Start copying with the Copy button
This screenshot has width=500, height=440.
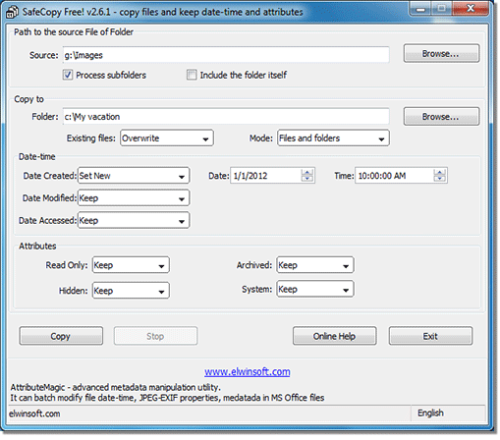pyautogui.click(x=61, y=336)
